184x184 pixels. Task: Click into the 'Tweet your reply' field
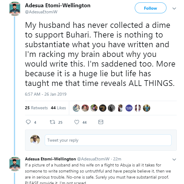[x=108, y=140]
